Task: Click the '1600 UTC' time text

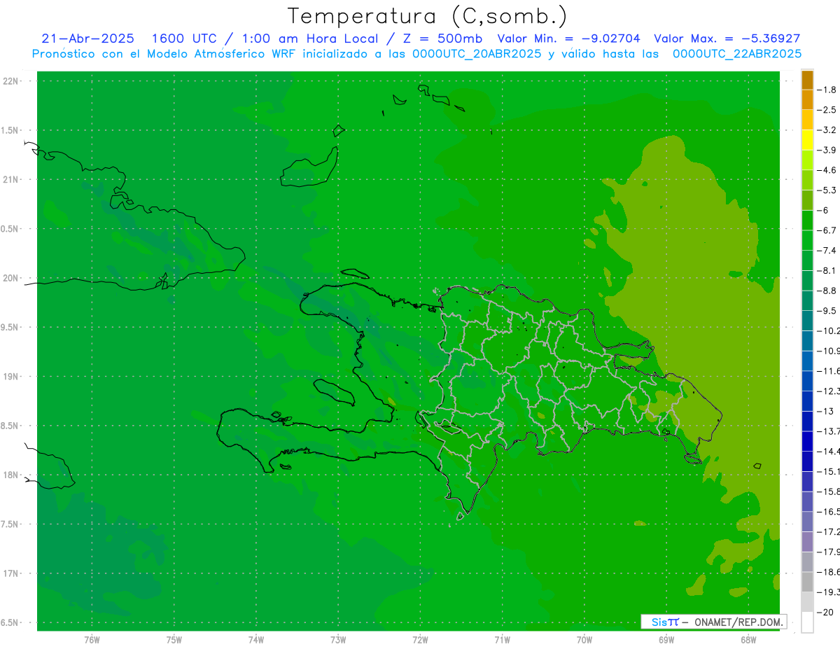Action: click(x=185, y=39)
